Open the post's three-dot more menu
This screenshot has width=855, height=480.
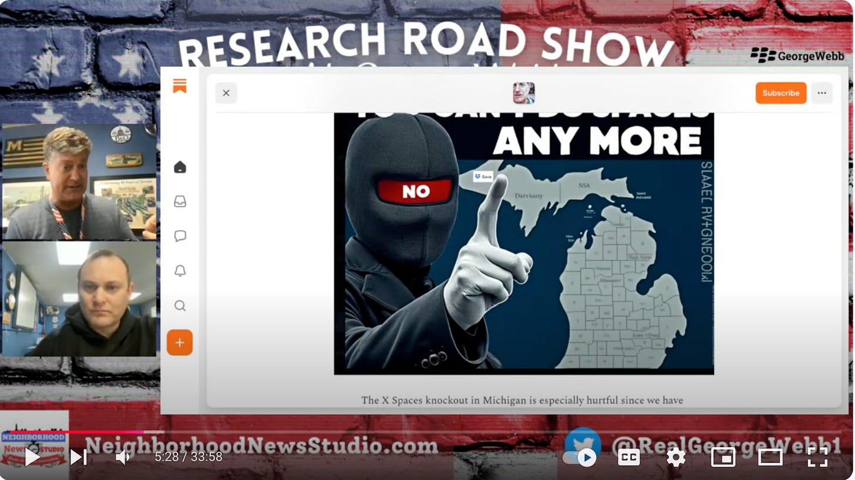click(x=822, y=93)
